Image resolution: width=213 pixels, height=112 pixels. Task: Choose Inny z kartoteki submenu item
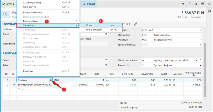(x=100, y=30)
